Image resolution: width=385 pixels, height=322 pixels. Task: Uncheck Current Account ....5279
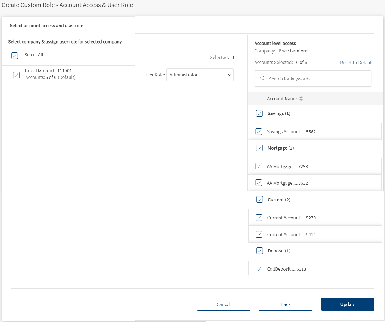coord(259,218)
